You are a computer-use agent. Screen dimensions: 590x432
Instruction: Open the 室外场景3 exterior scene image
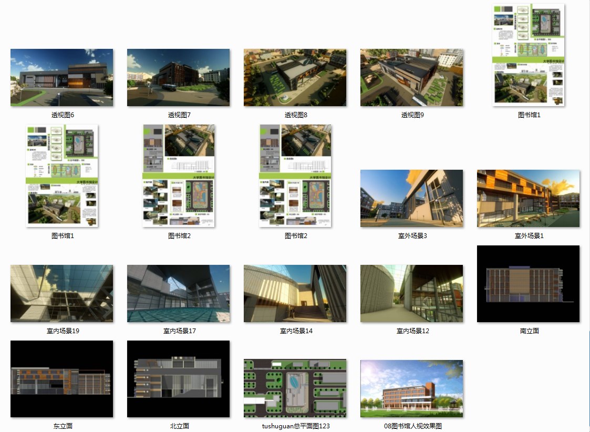click(411, 198)
